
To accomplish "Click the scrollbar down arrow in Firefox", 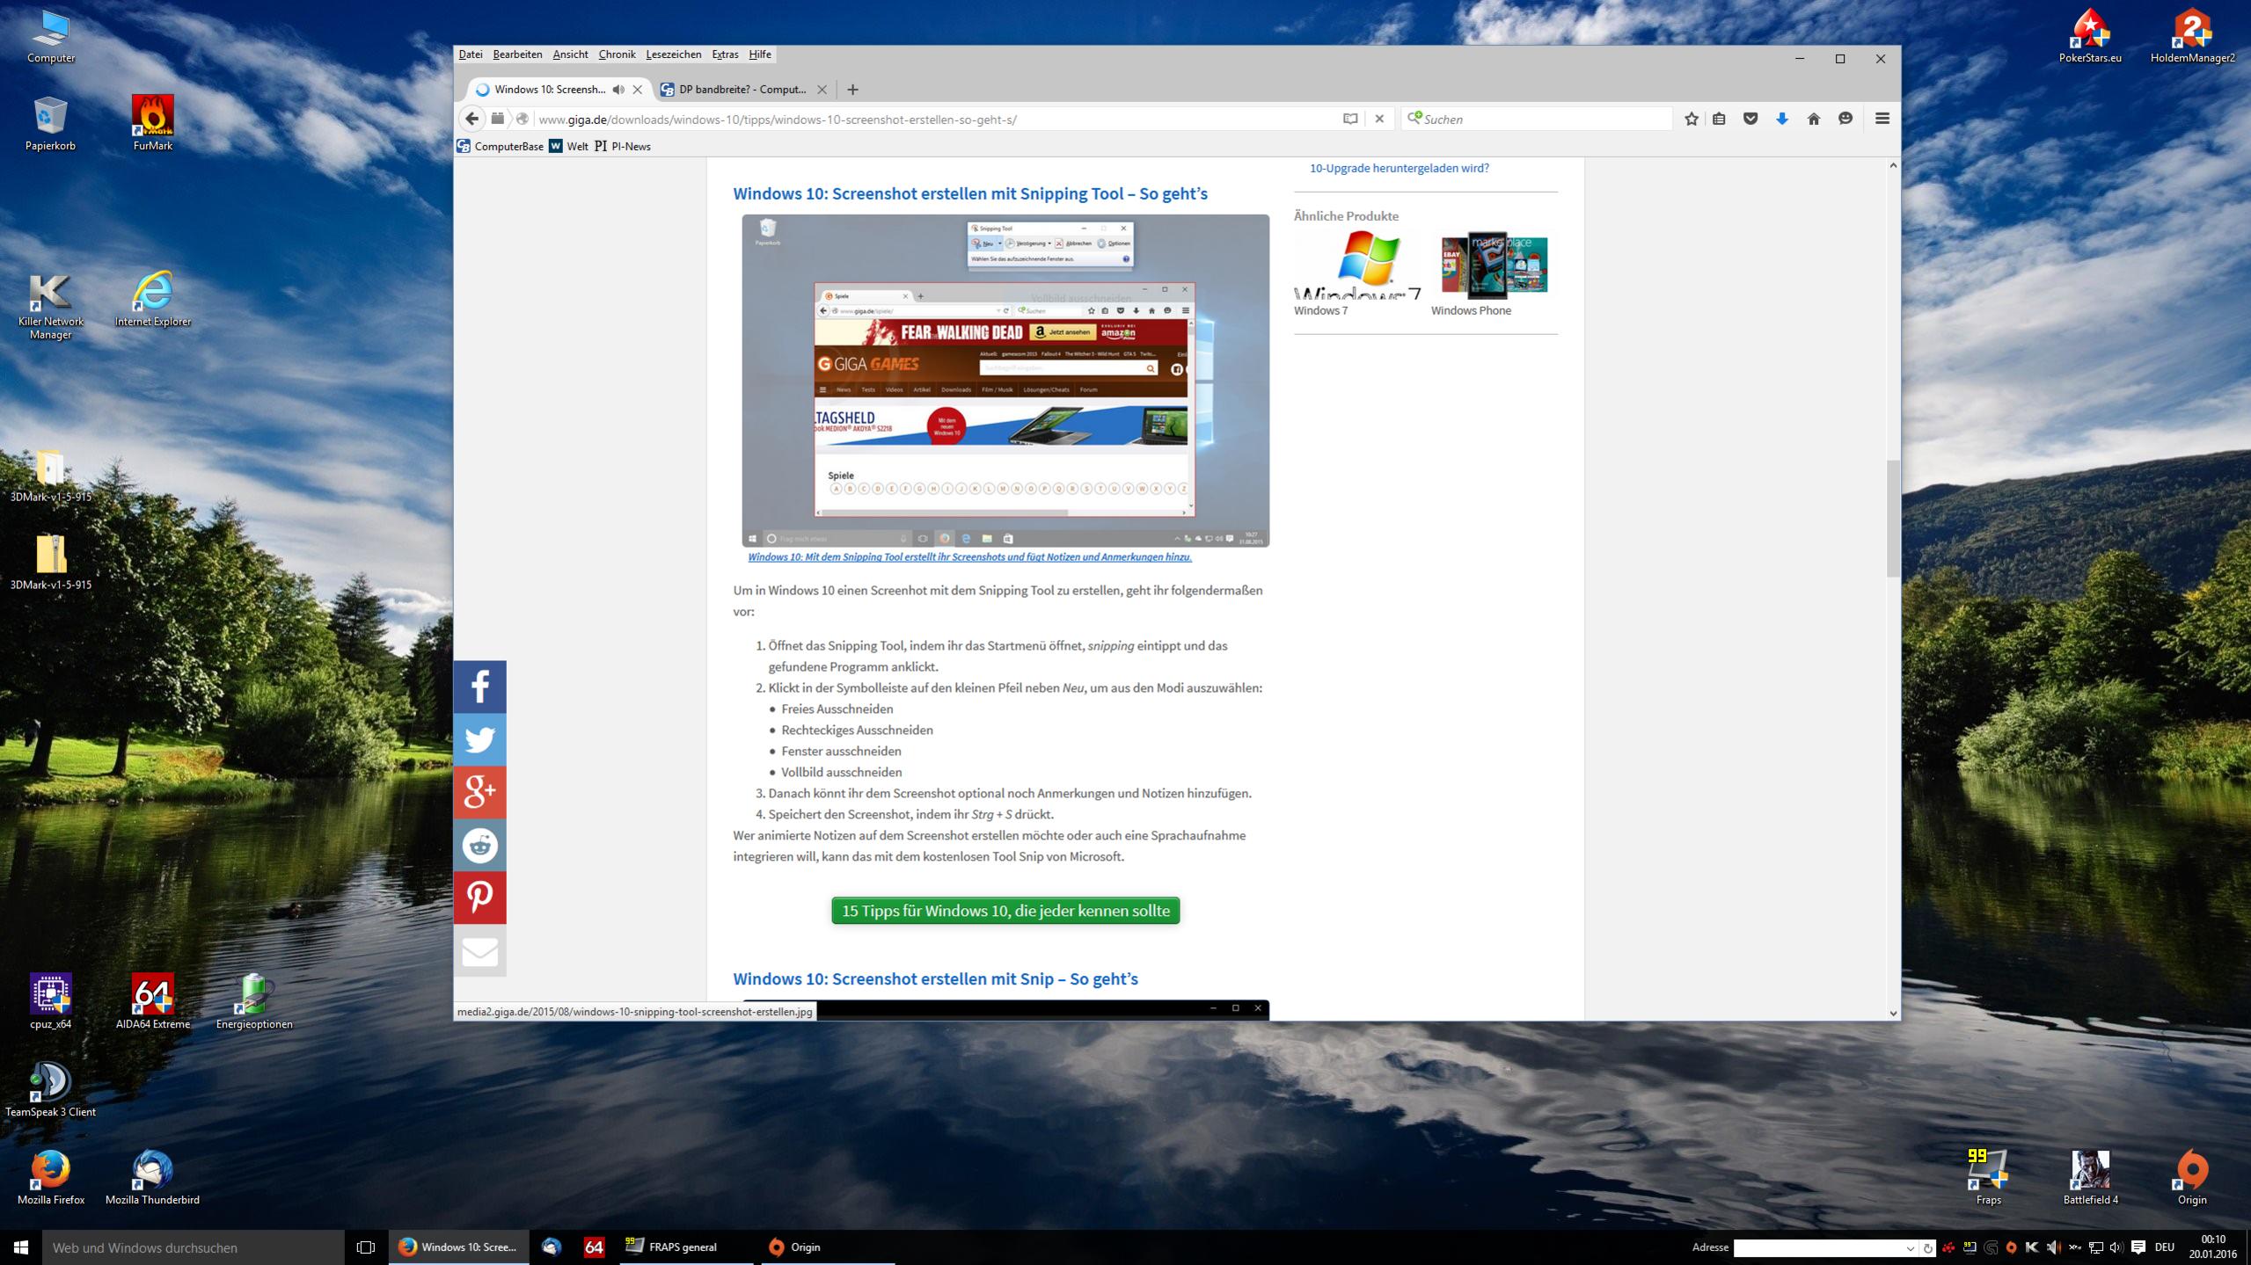I will [1893, 1013].
